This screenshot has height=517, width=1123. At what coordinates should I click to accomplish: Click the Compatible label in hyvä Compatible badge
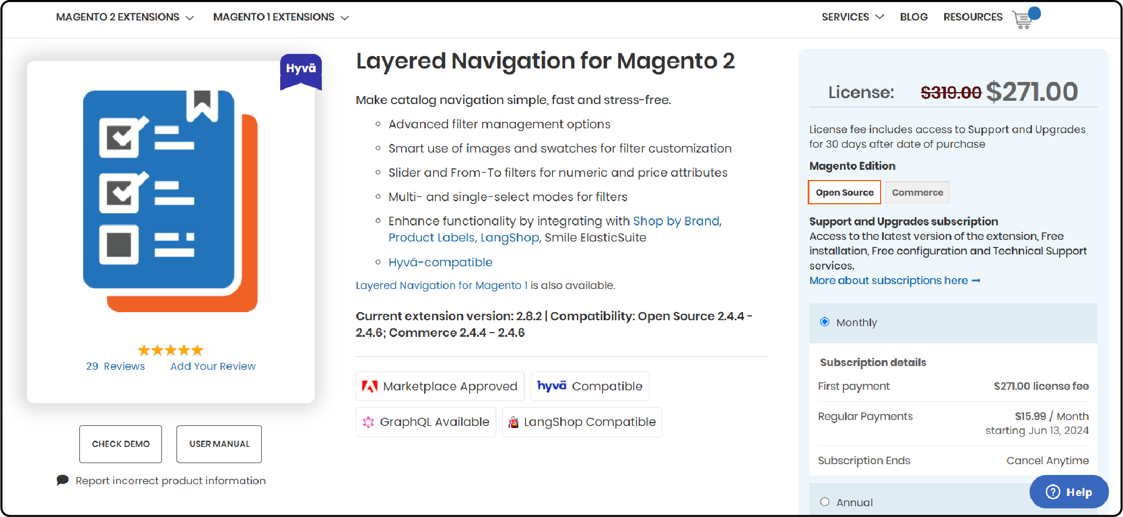point(607,387)
